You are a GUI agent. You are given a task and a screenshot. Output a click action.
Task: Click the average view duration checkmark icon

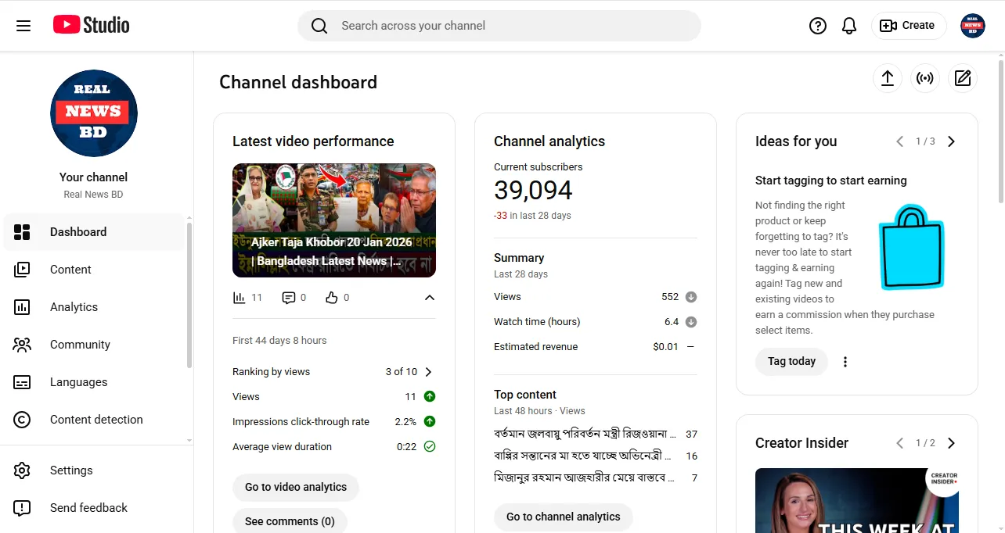tap(430, 447)
